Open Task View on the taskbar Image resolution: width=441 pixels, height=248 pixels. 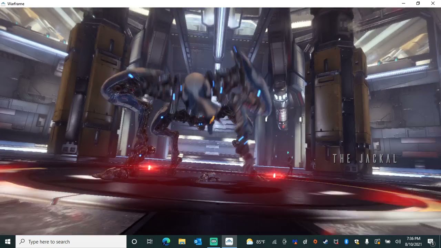150,241
